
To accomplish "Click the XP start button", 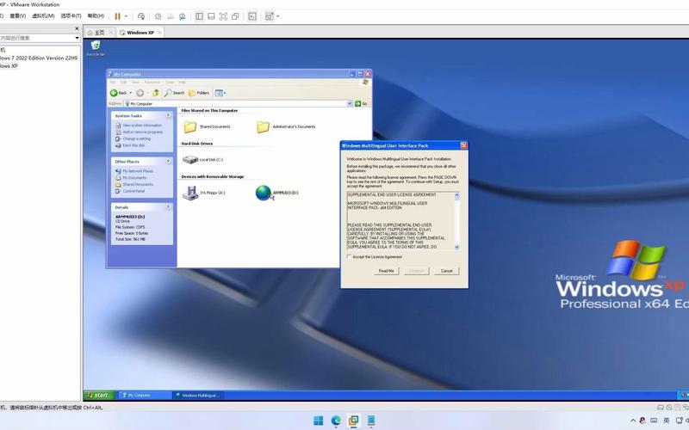I will click(99, 395).
